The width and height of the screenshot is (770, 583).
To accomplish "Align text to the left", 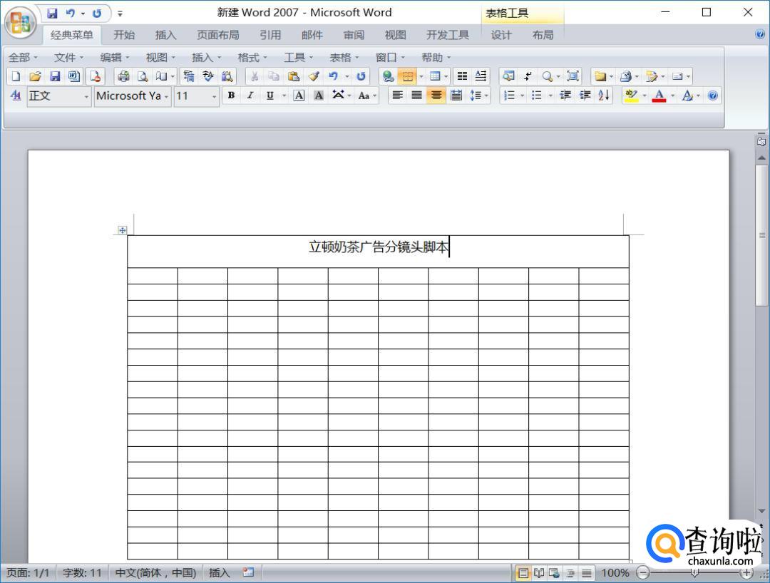I will tap(397, 96).
